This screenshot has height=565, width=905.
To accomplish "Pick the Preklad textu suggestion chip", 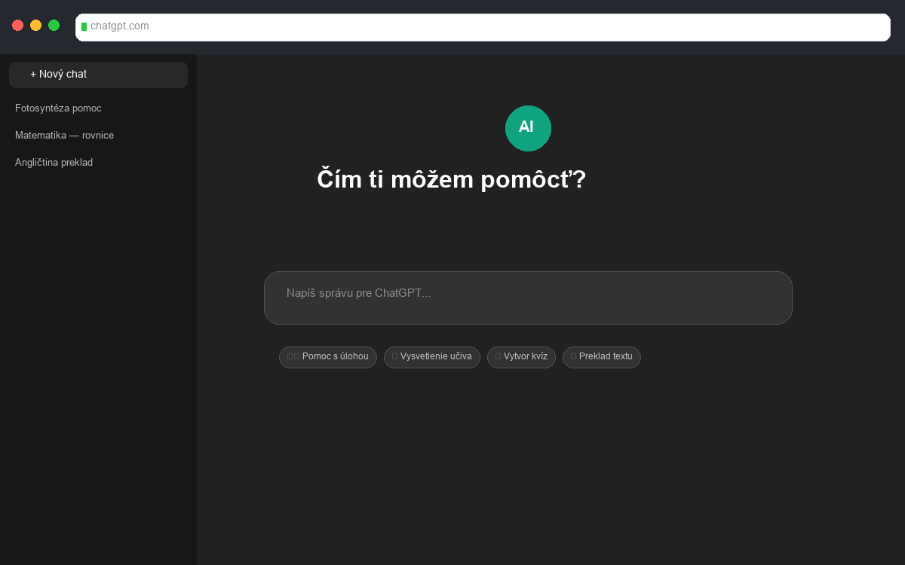I will 602,357.
